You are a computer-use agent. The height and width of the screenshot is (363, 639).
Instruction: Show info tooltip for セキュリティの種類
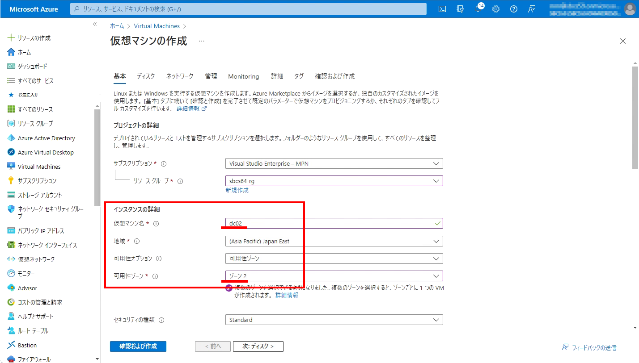pyautogui.click(x=161, y=320)
